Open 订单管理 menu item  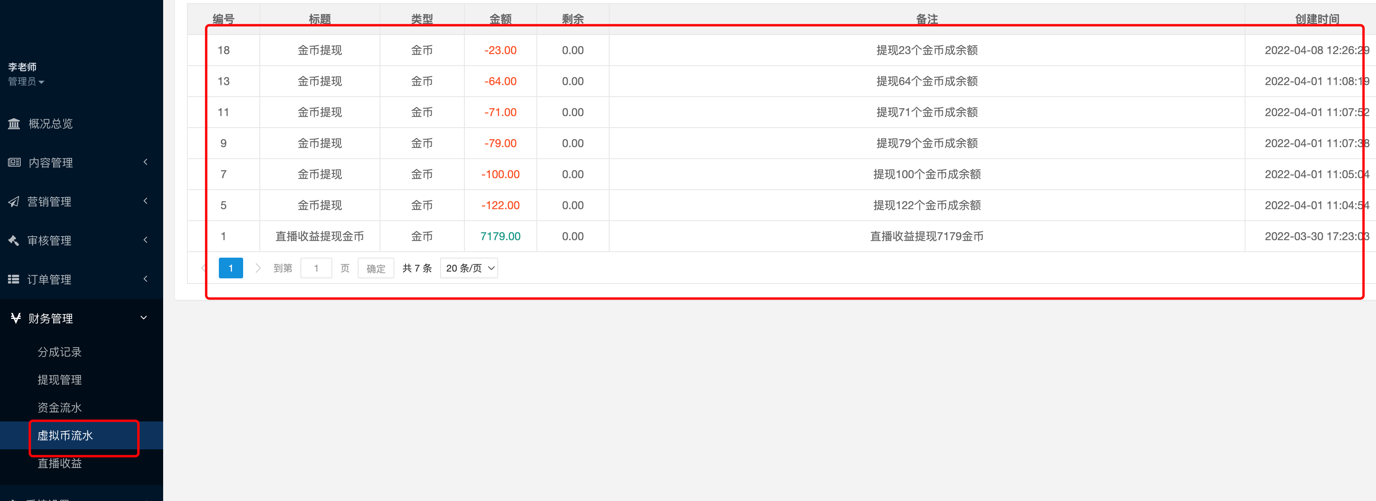[x=81, y=280]
